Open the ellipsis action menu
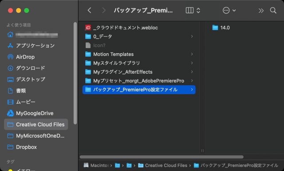284x171 pixels. [226, 10]
